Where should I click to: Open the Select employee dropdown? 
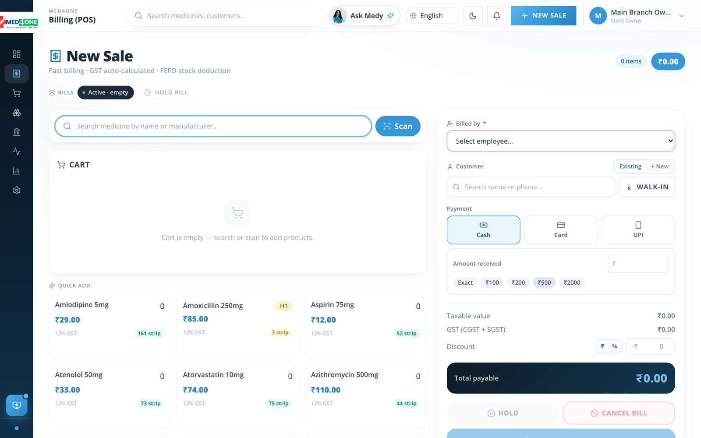coord(561,141)
